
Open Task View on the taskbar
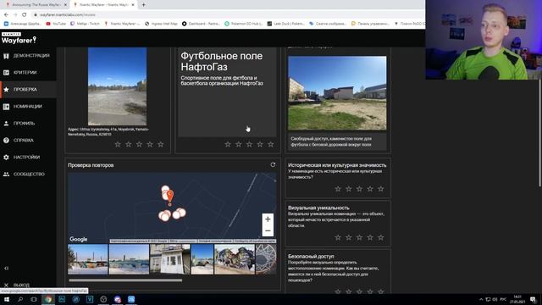point(34,299)
